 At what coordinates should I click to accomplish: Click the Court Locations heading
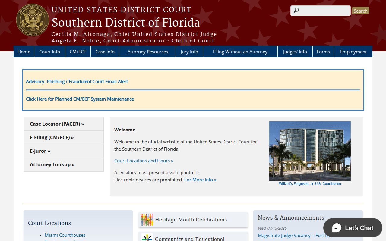49,223
